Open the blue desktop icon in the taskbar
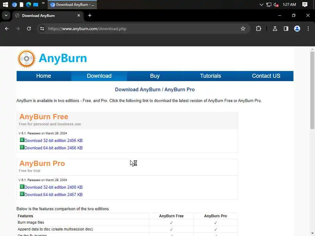This screenshot has height=236, width=315. coord(36,4)
